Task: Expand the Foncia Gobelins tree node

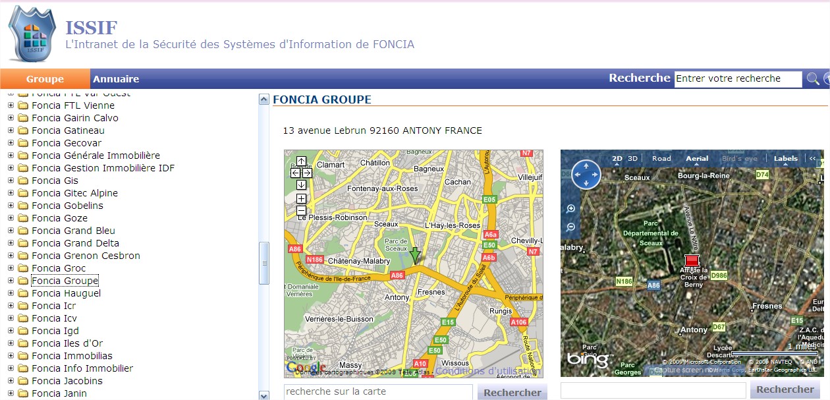Action: click(11, 206)
